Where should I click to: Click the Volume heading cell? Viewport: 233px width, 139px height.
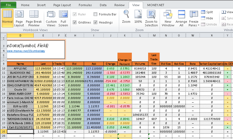click(140, 64)
